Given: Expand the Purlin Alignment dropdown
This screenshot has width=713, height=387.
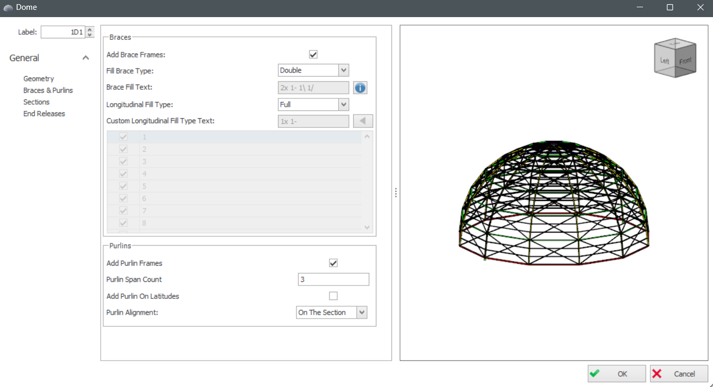Looking at the screenshot, I should [x=362, y=312].
